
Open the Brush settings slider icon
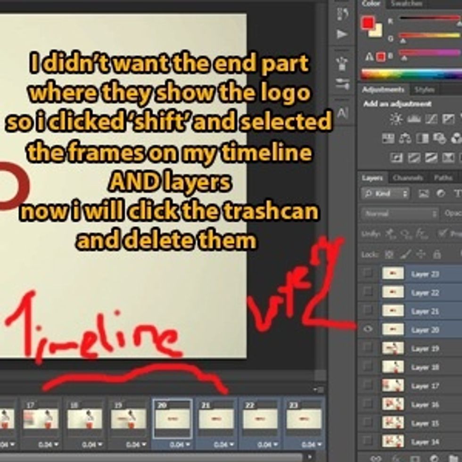[342, 84]
